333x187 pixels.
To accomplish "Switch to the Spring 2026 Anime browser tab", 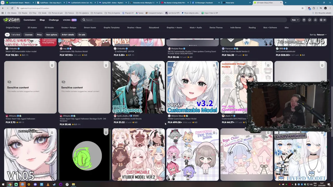I will 113,3.
